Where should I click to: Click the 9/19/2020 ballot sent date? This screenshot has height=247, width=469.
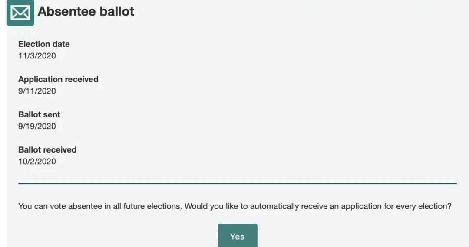pos(37,126)
